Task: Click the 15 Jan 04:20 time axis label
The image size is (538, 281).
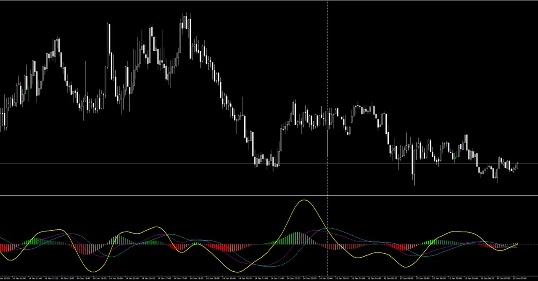Action: click(439, 278)
